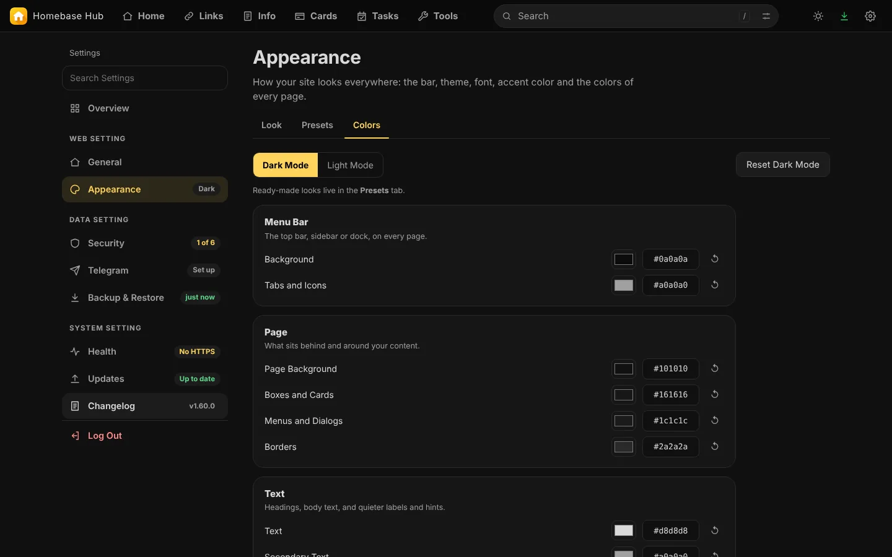892x557 pixels.
Task: Select the Colors tab
Action: (367, 125)
